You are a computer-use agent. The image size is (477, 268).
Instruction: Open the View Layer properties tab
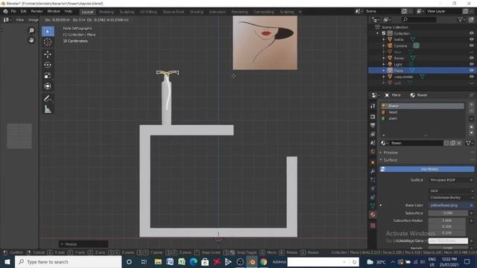coord(373,134)
